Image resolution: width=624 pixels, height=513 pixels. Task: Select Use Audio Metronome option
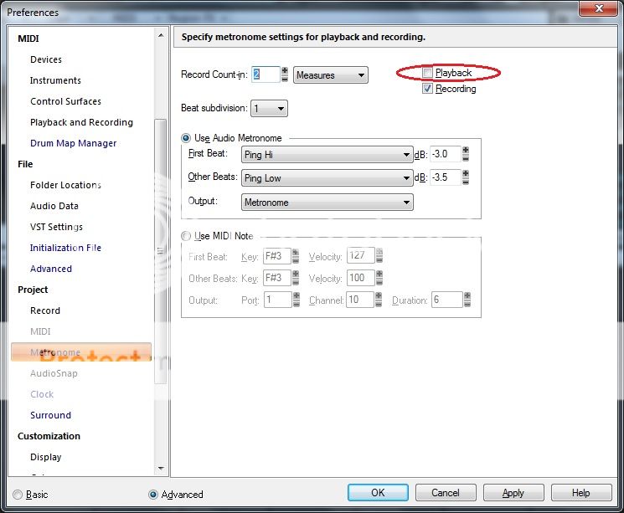coord(186,137)
